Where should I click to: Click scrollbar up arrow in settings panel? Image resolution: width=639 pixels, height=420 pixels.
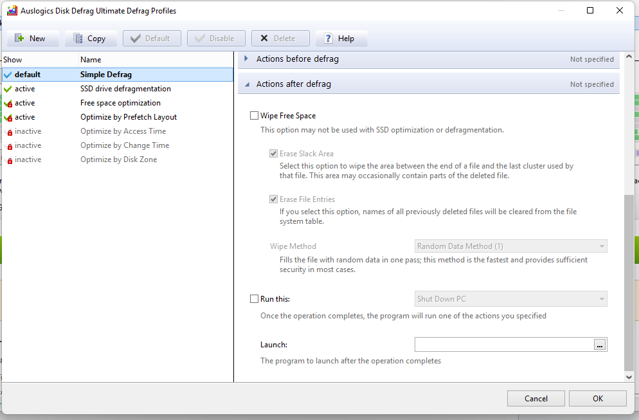[629, 57]
